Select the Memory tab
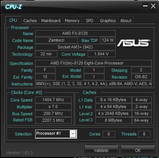Viewport: 159px width, 158px height. point(72,21)
